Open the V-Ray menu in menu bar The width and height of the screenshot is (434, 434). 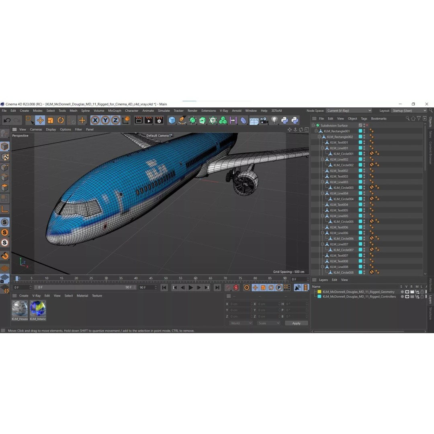coord(224,111)
